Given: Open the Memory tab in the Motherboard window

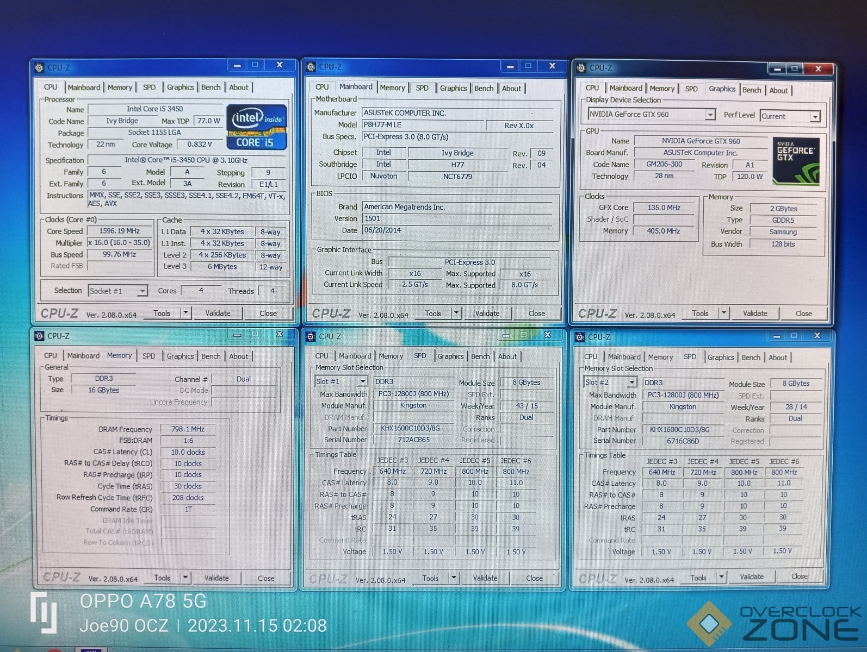Looking at the screenshot, I should pyautogui.click(x=392, y=88).
